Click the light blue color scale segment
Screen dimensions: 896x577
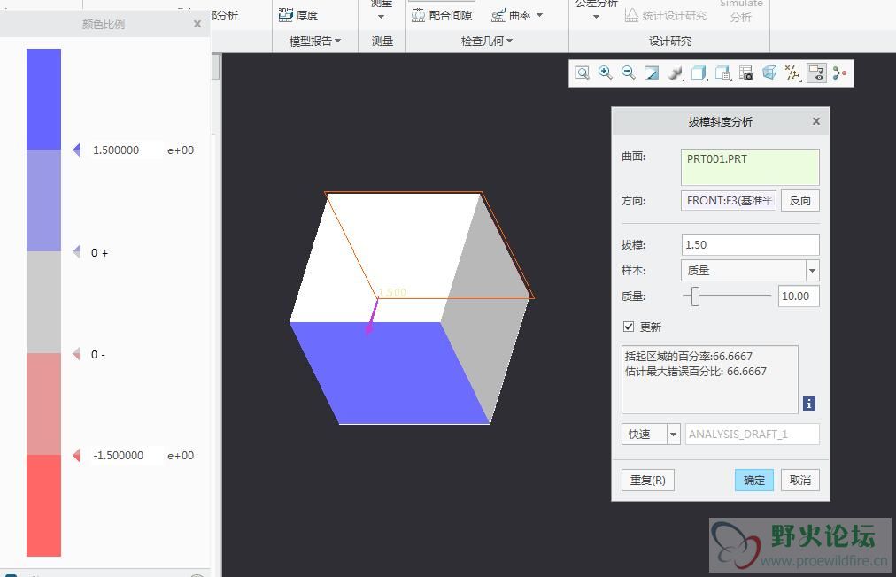[43, 201]
